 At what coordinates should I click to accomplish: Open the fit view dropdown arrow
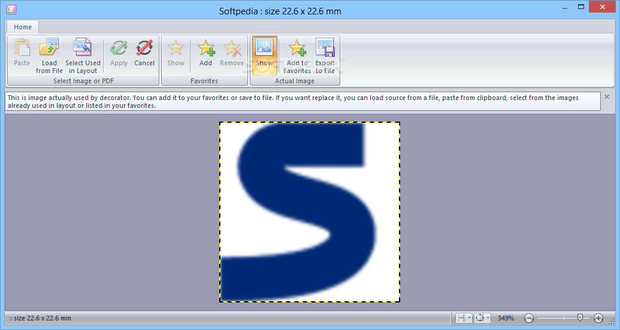point(488,318)
